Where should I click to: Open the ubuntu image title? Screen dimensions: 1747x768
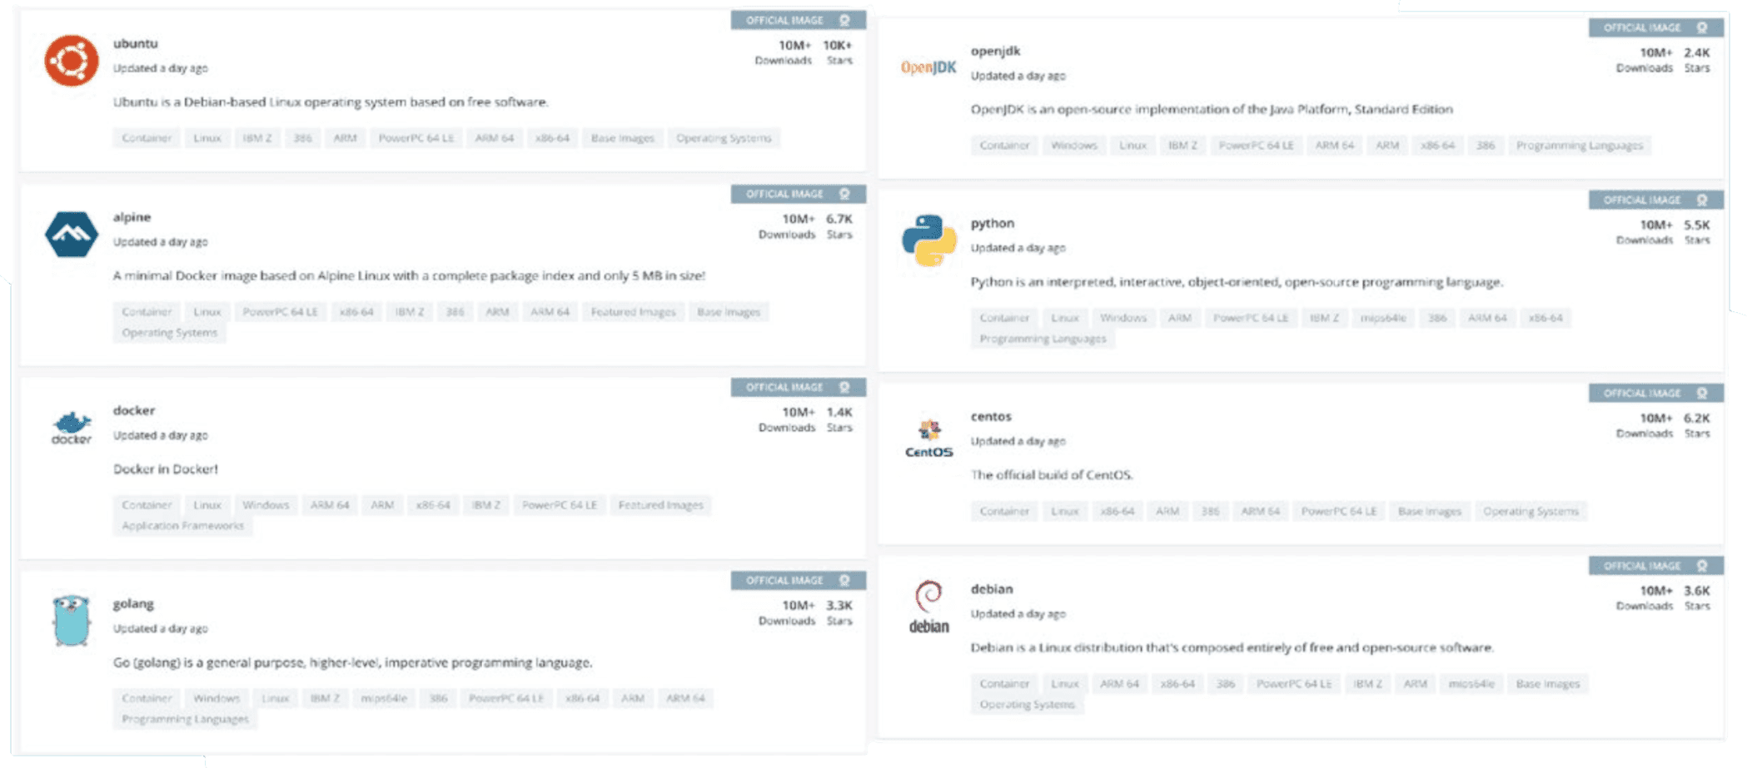(x=135, y=43)
